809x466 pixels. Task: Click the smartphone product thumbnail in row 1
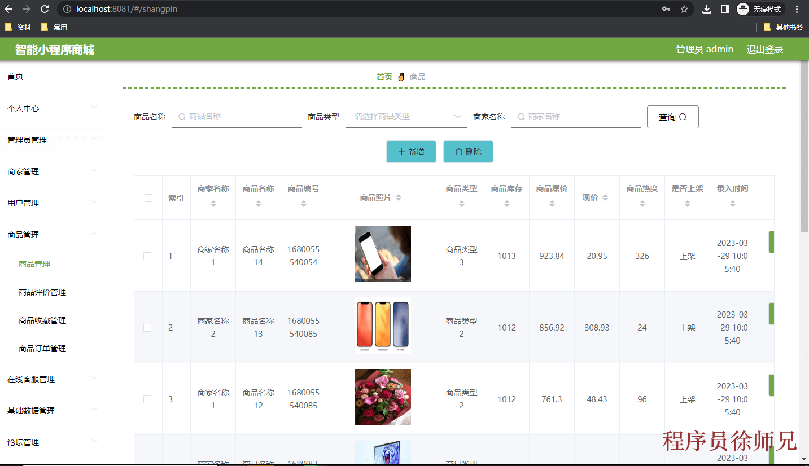(x=382, y=253)
